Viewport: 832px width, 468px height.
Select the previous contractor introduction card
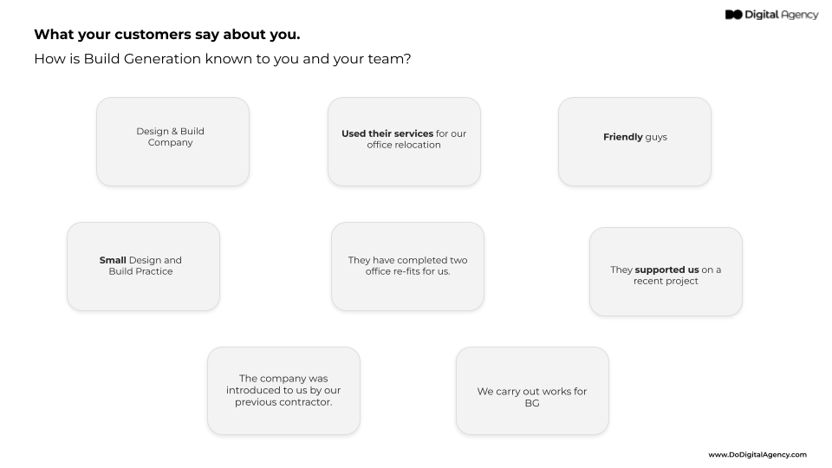click(283, 391)
